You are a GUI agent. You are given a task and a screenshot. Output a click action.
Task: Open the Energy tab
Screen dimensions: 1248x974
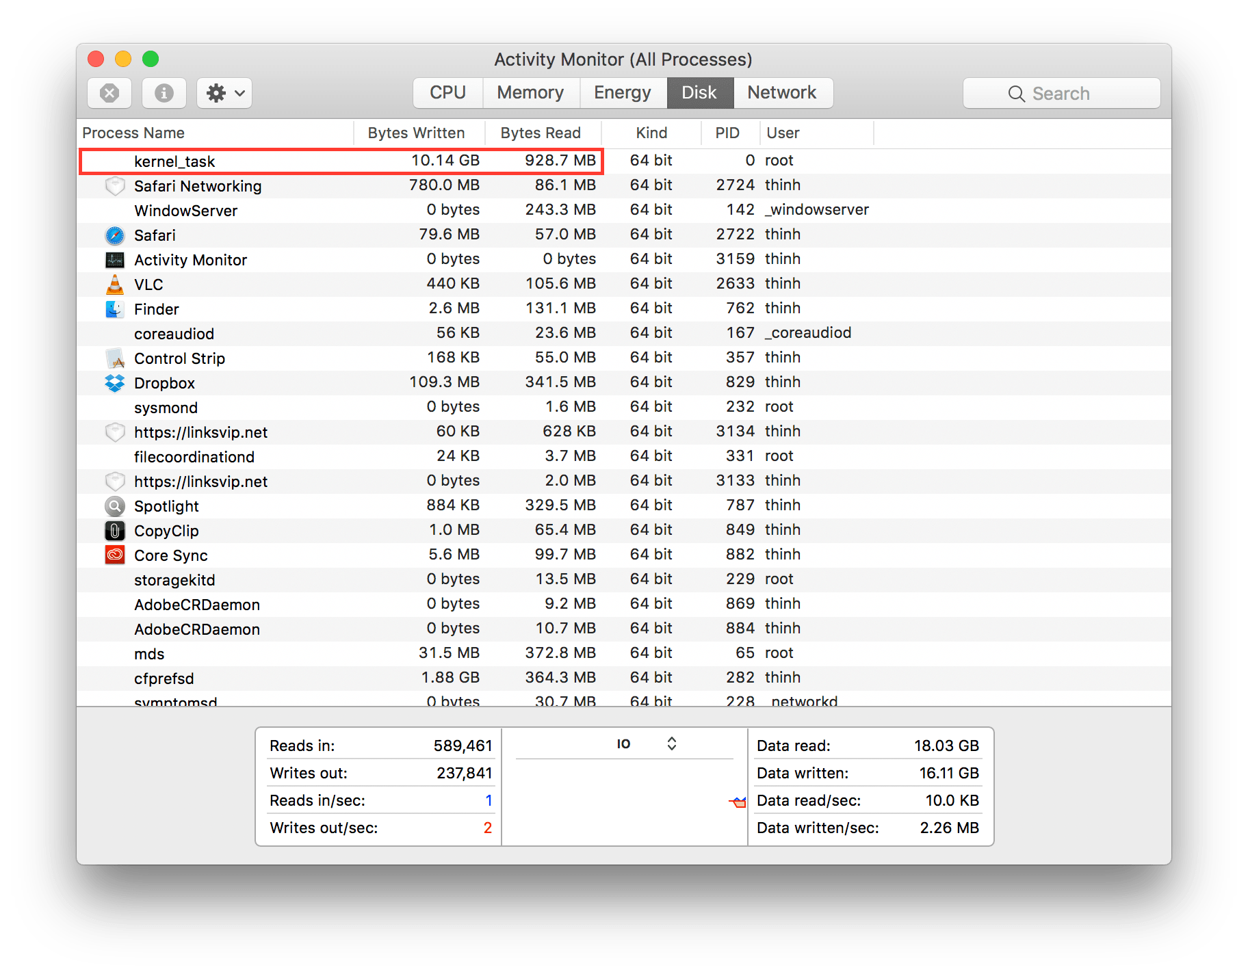pyautogui.click(x=623, y=92)
